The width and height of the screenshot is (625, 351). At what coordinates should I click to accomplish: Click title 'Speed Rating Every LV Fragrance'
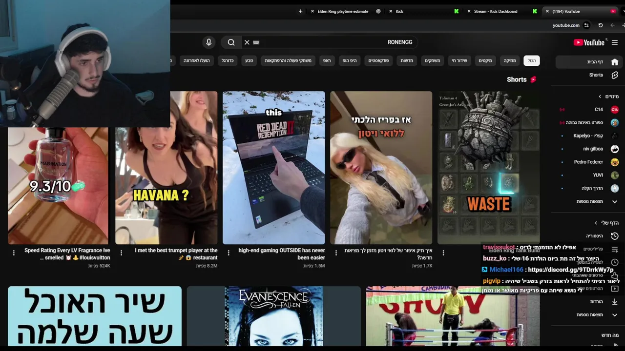tap(67, 254)
